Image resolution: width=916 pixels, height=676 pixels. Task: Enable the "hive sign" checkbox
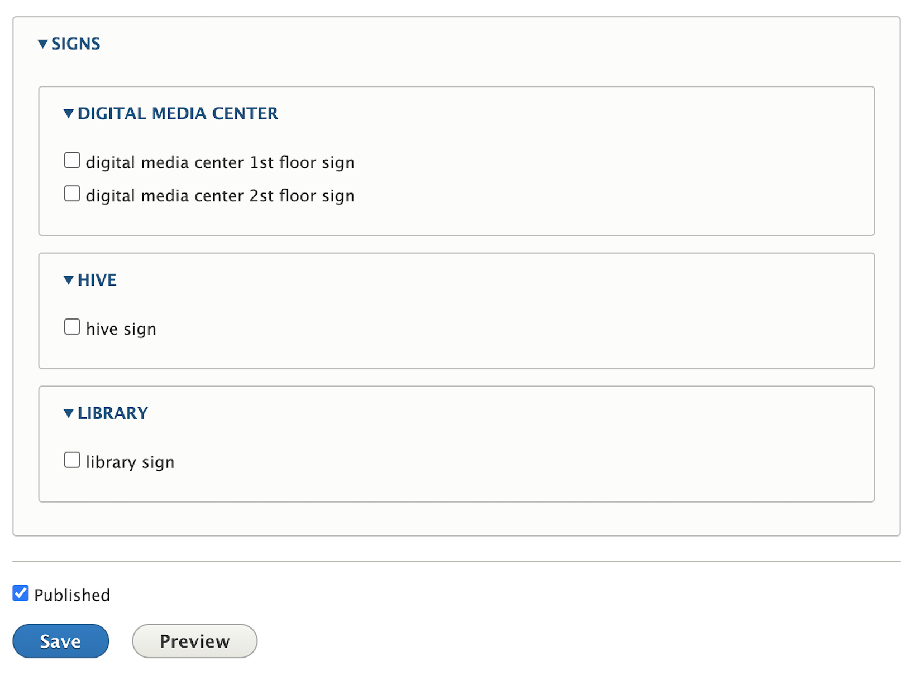click(x=72, y=326)
